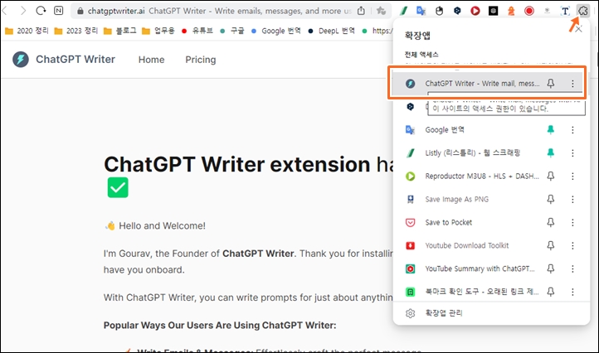This screenshot has width=599, height=353.
Task: Open more options for Listly extension
Action: pyautogui.click(x=572, y=153)
